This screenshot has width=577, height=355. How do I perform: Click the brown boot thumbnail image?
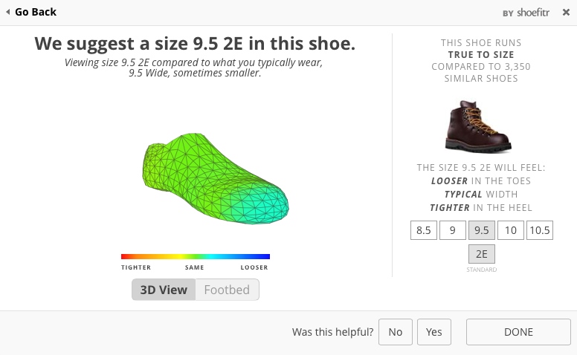[x=478, y=126]
